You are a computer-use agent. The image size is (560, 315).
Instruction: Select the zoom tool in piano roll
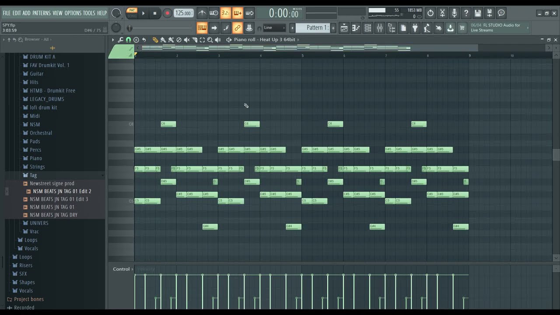pyautogui.click(x=210, y=40)
